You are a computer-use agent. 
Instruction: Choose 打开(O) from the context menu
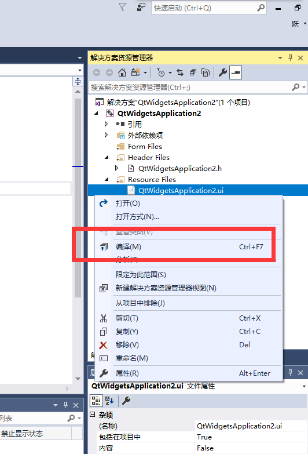189,204
